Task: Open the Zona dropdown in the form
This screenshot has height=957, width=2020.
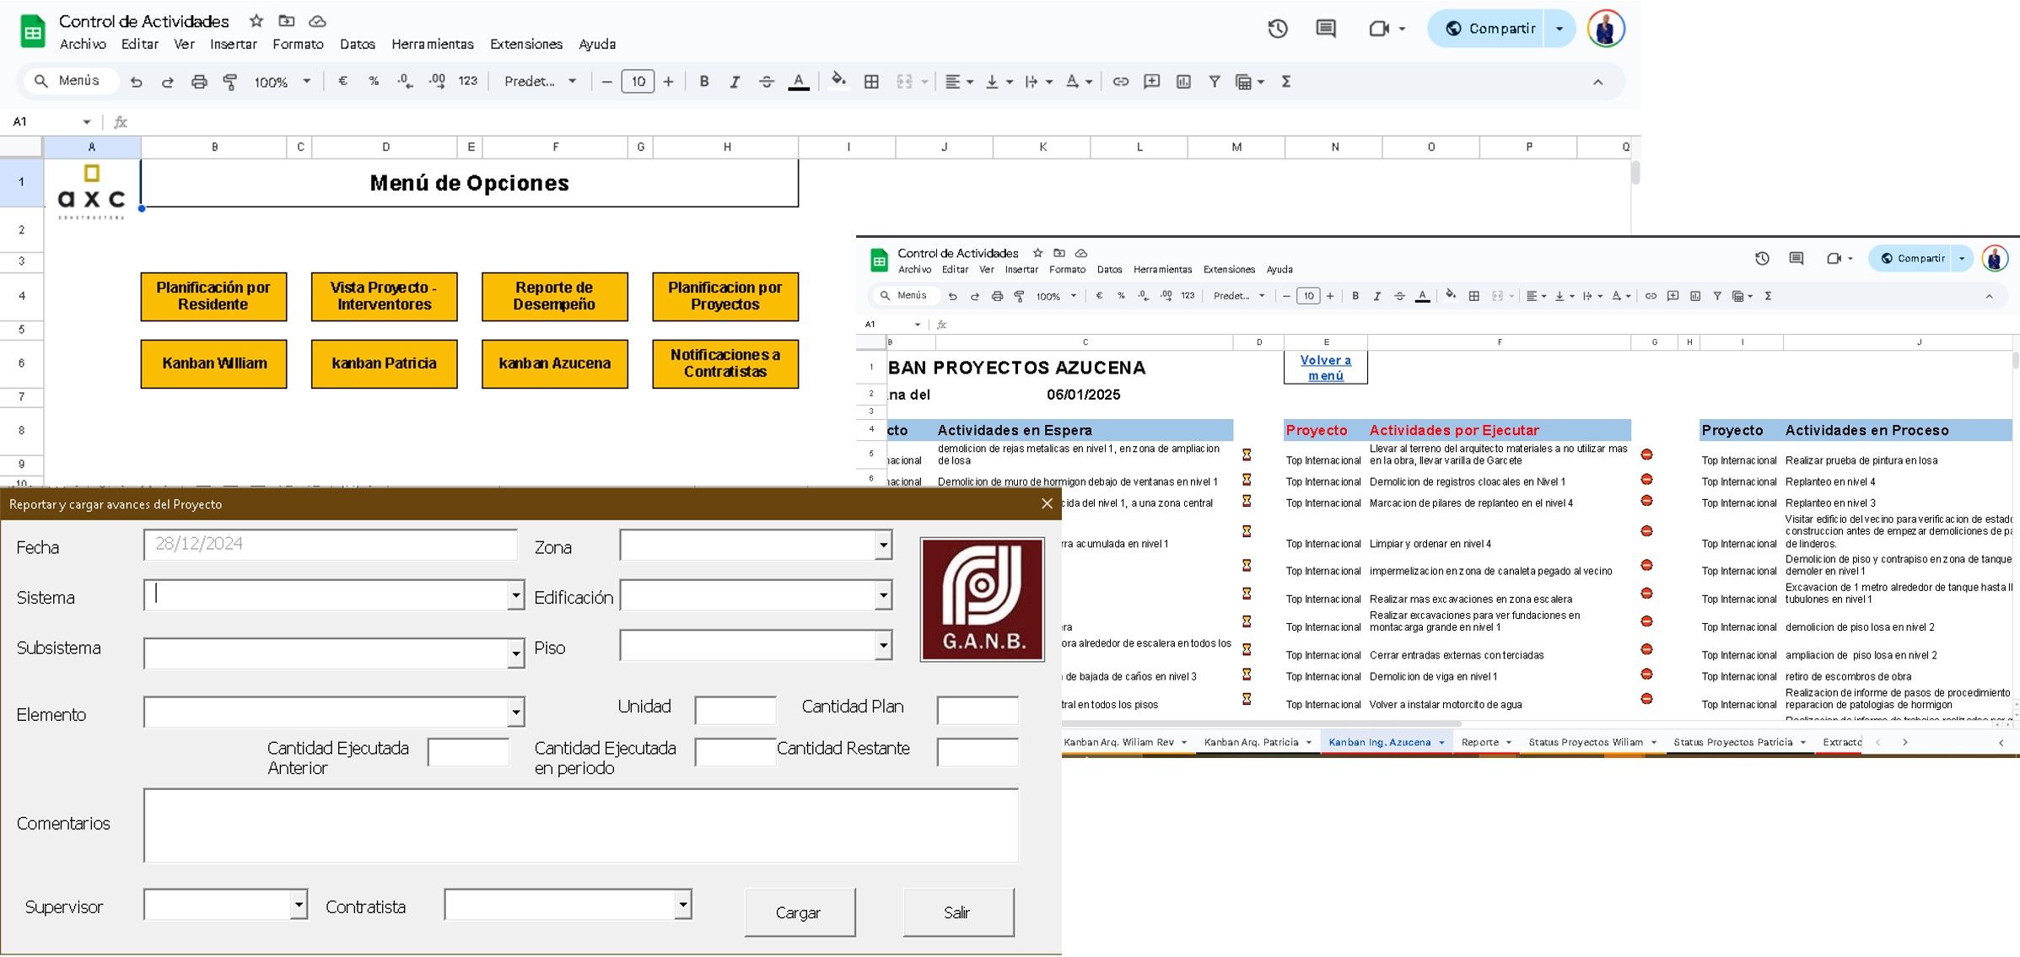Action: point(883,545)
